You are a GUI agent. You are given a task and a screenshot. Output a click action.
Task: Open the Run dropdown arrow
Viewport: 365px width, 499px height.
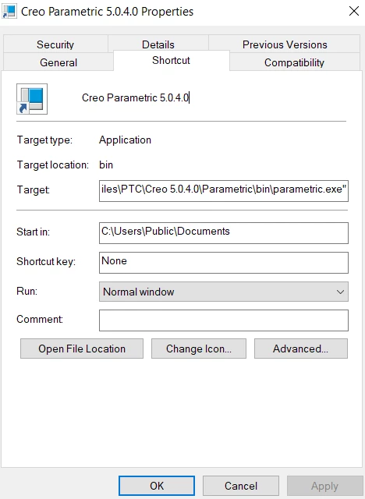click(340, 292)
